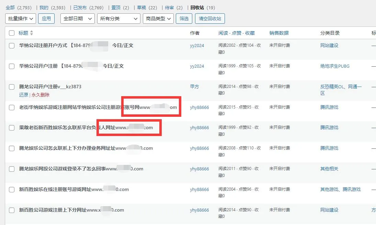Open the 其他游戏 category link
Image resolution: width=376 pixels, height=225 pixels.
click(329, 190)
